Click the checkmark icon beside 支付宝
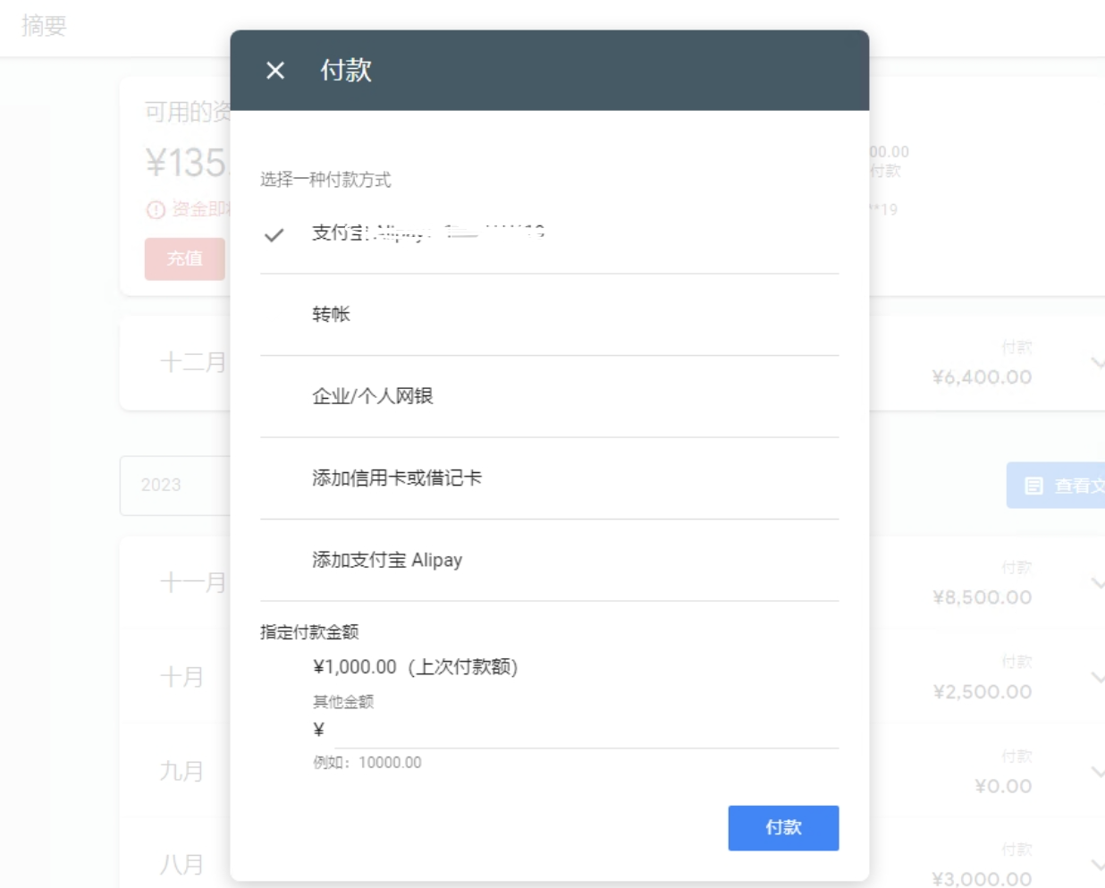Screen dimensions: 1105x888 coord(274,235)
